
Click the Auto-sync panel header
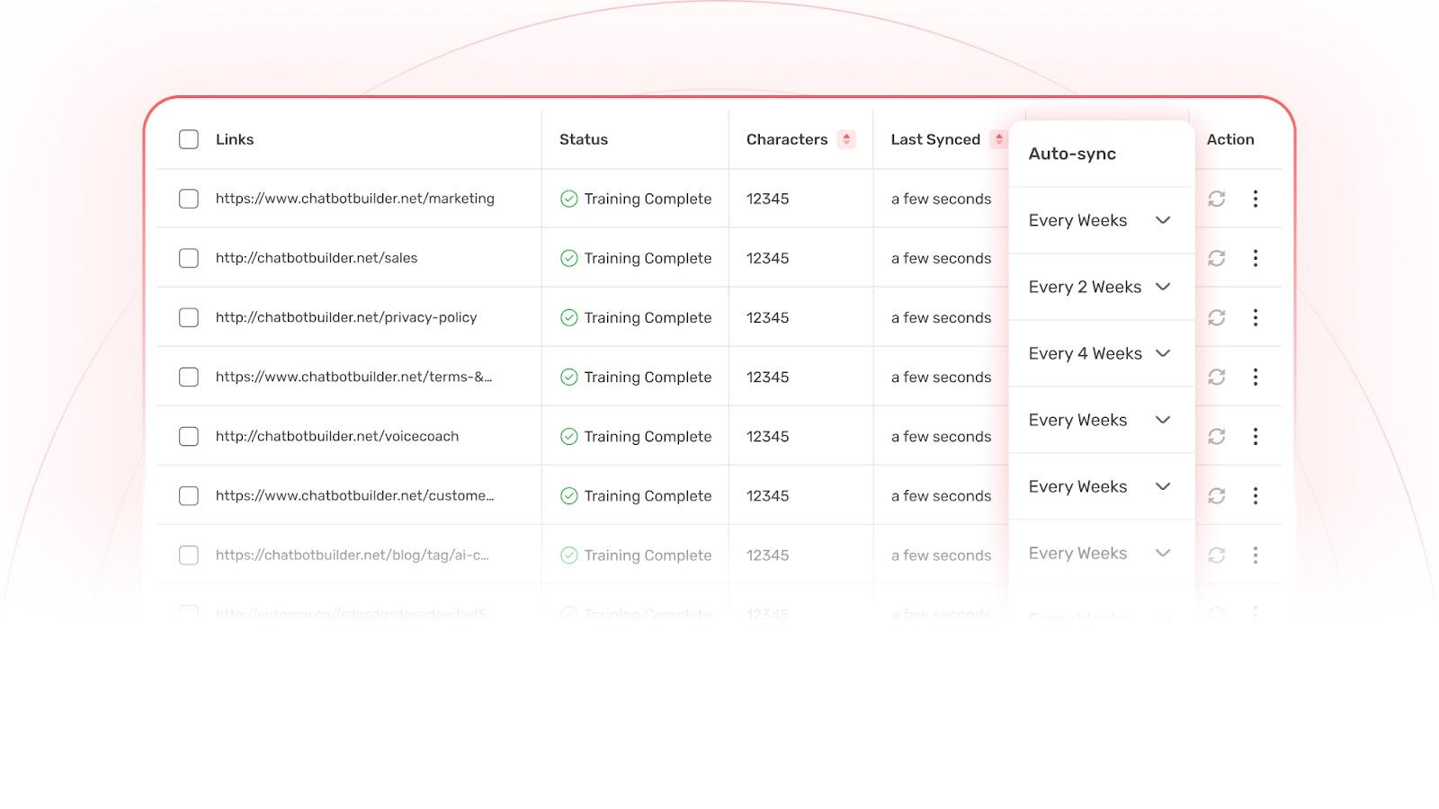tap(1072, 154)
